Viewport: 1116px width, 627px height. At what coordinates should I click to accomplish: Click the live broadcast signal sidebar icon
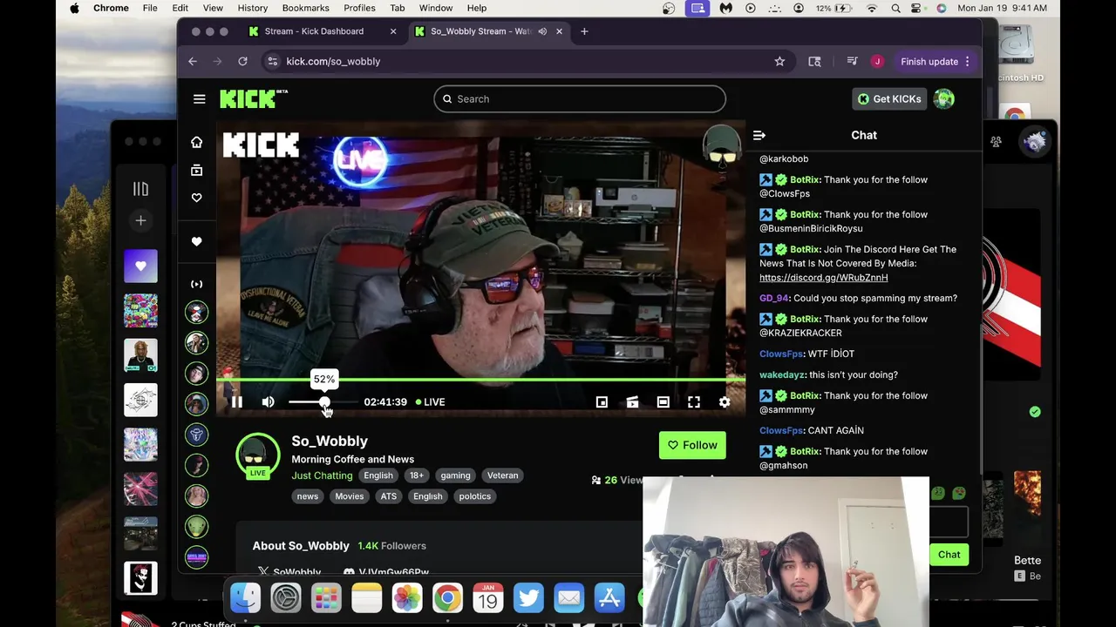click(196, 284)
